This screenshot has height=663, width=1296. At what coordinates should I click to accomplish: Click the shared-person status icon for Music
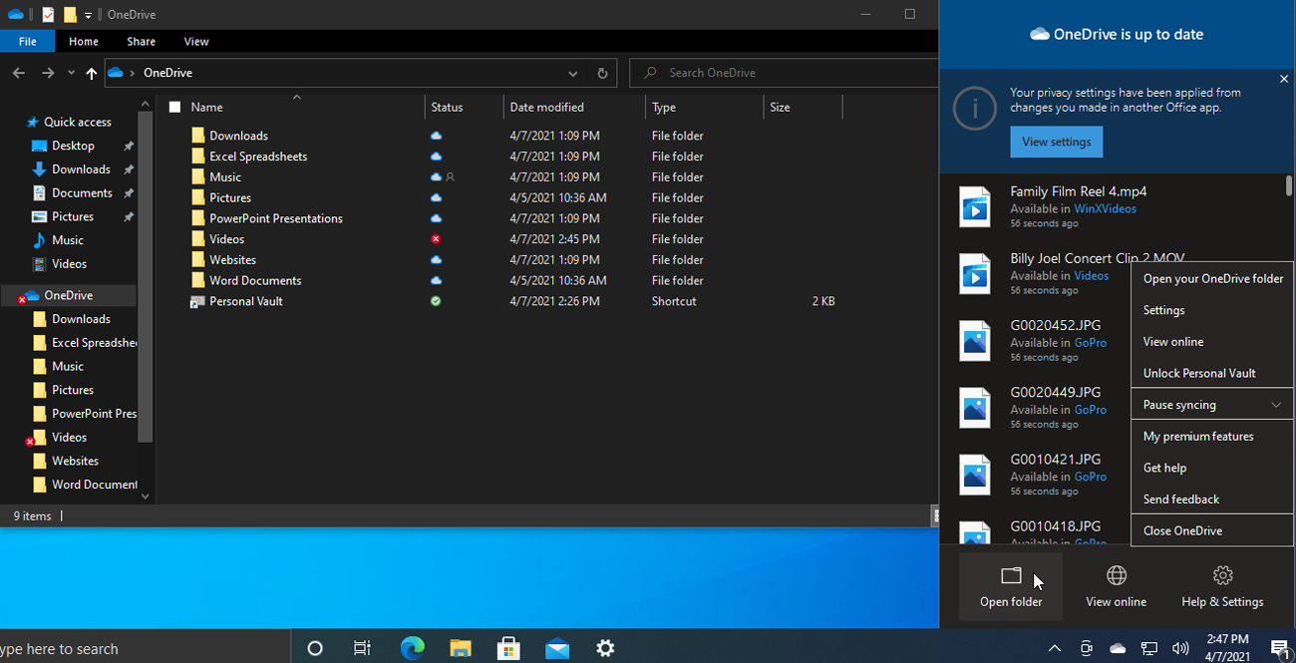pyautogui.click(x=450, y=177)
